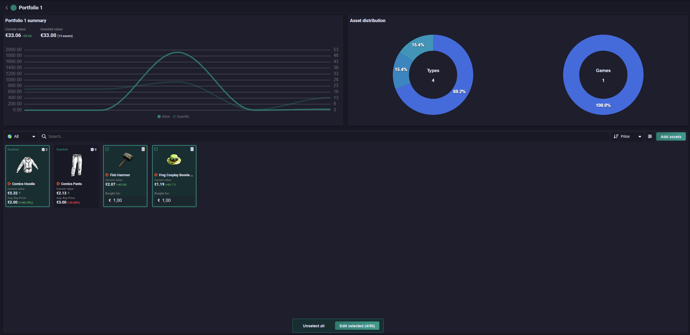Click the stack count icon on Comics Pants

click(x=92, y=149)
